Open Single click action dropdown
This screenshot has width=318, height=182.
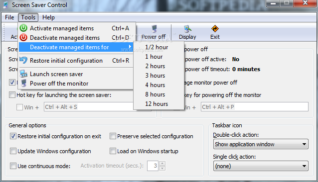[261, 166]
